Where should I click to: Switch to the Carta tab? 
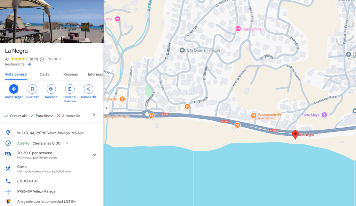[x=44, y=74]
